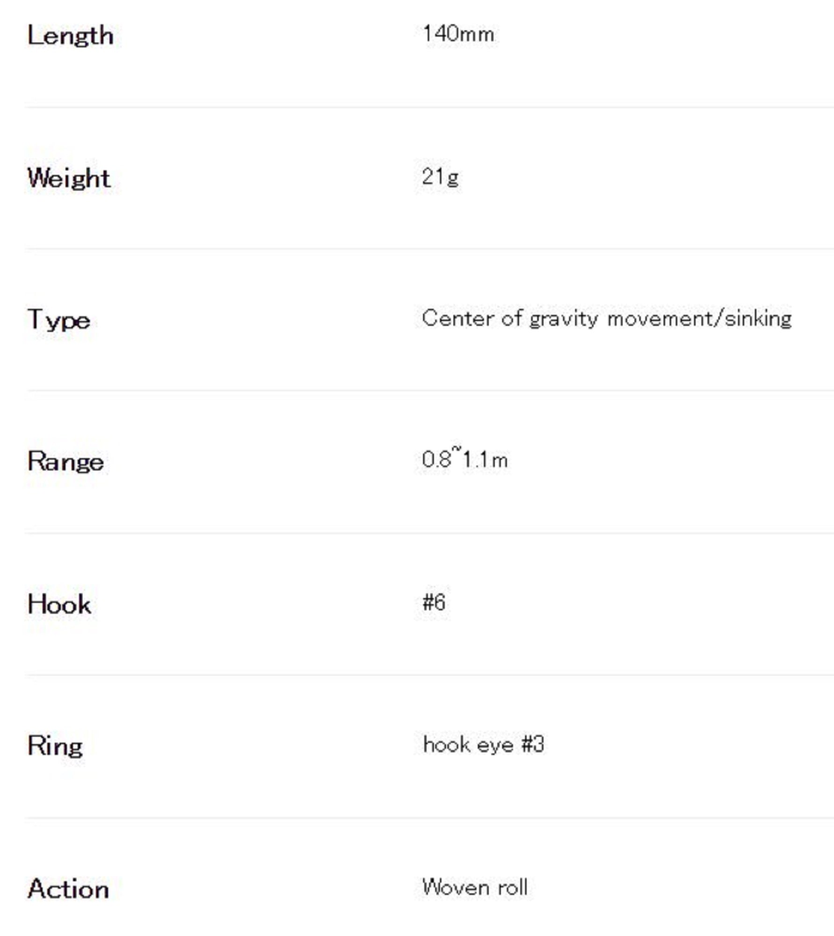Select the 21g weight value
Image resolution: width=834 pixels, height=936 pixels.
click(x=440, y=177)
